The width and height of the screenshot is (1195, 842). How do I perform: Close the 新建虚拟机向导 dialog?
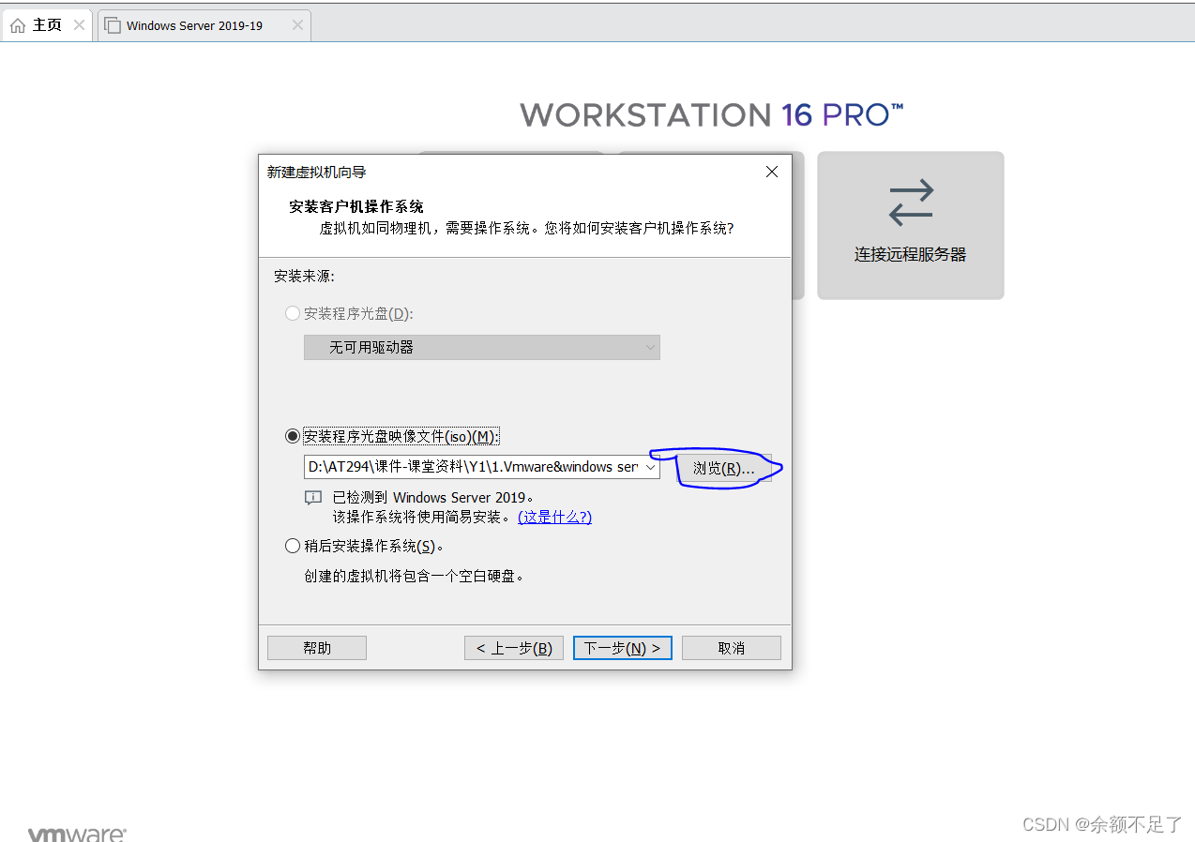click(x=772, y=172)
